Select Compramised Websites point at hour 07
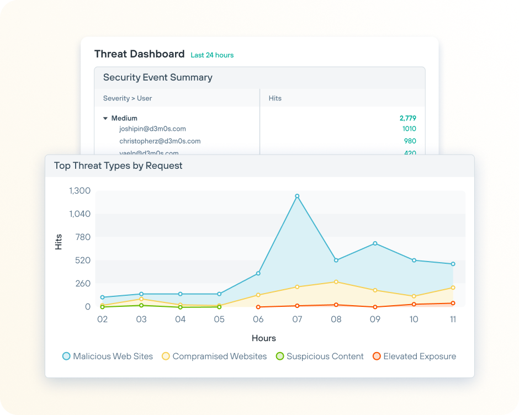519x415 pixels. (x=297, y=287)
